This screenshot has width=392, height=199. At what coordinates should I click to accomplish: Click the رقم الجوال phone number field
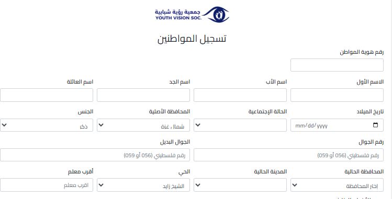[x=288, y=155]
